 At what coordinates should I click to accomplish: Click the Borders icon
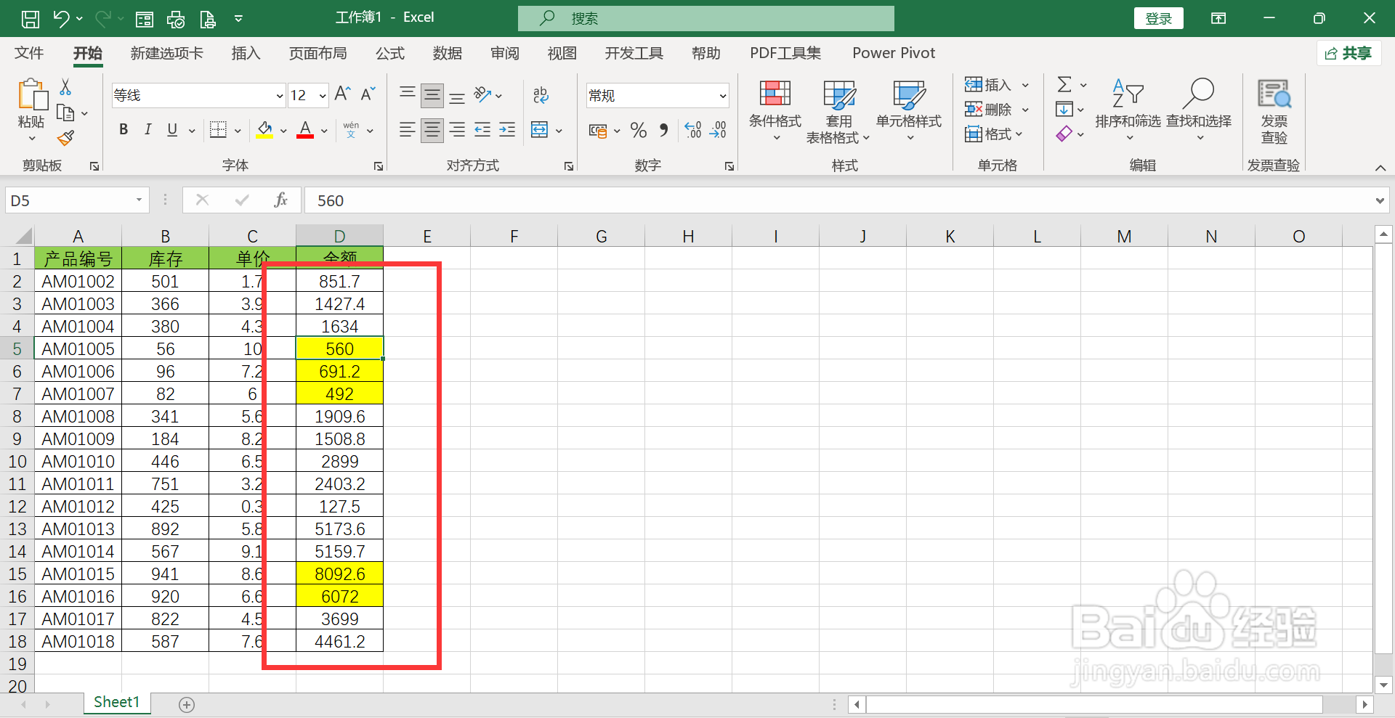click(218, 130)
